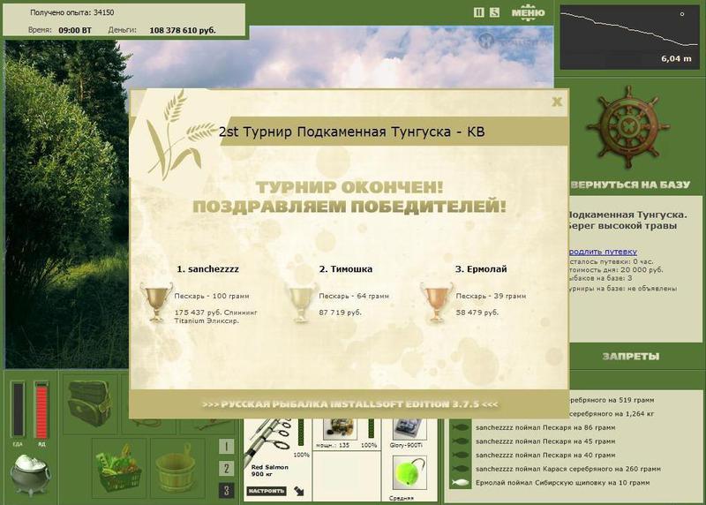The width and height of the screenshot is (706, 505).
Task: Click the fish icon beside Карася на 260 грамм
Action: [x=460, y=469]
